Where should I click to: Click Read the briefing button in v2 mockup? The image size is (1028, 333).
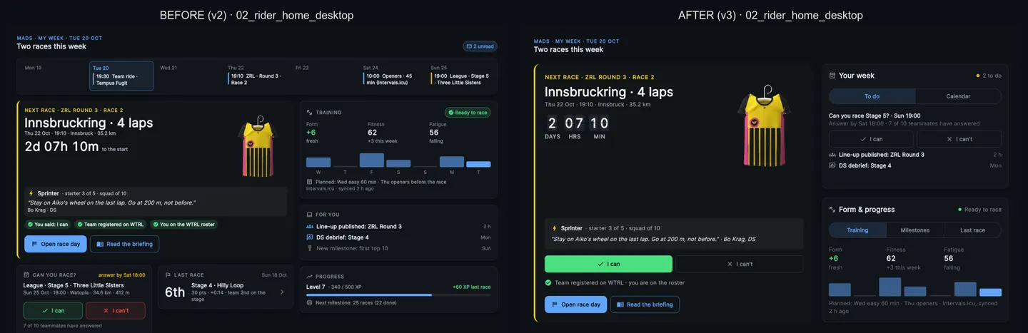pos(124,244)
